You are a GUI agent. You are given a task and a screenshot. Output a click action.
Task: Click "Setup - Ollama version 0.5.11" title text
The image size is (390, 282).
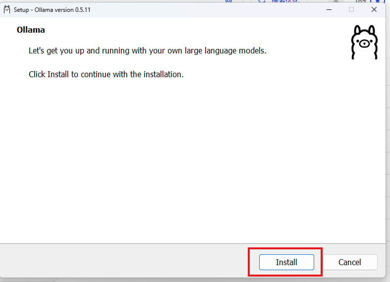pyautogui.click(x=52, y=10)
